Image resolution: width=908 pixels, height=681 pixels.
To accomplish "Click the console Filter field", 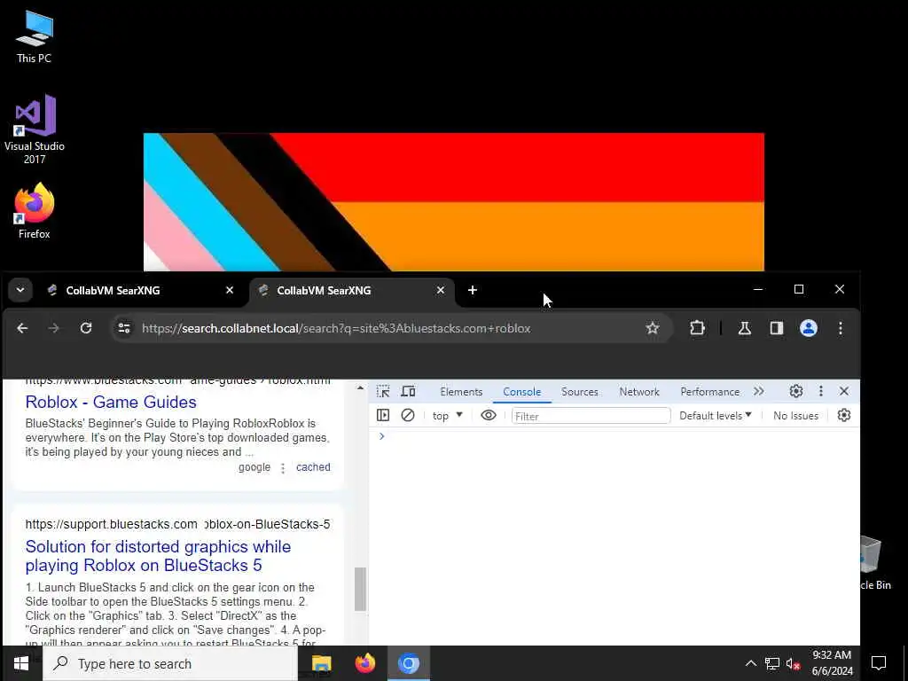I will point(591,416).
